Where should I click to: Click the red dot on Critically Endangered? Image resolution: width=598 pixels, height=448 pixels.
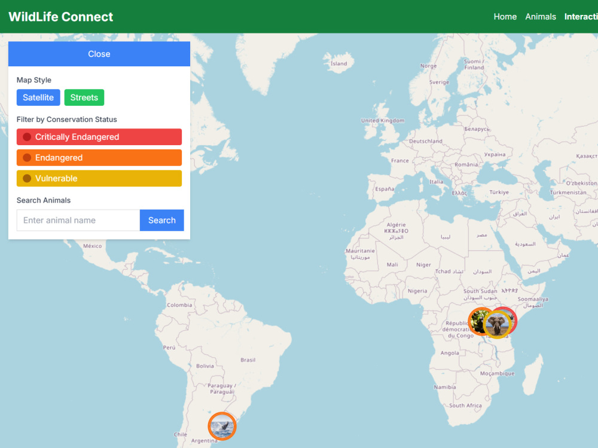point(27,137)
